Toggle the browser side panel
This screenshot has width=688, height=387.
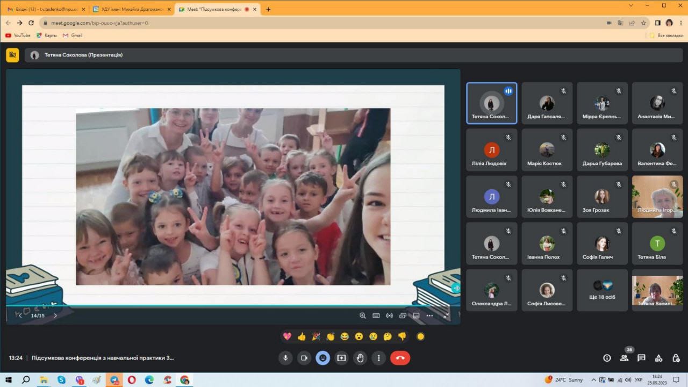click(657, 23)
